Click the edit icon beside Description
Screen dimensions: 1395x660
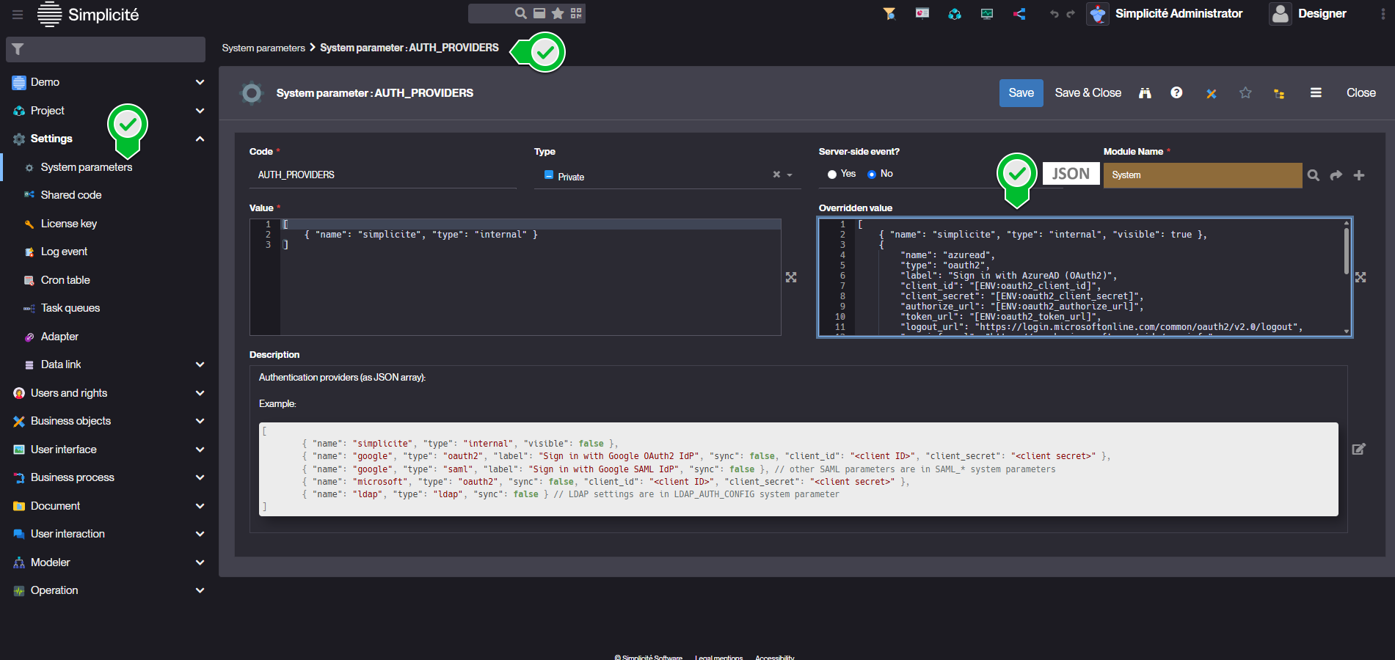coord(1359,449)
